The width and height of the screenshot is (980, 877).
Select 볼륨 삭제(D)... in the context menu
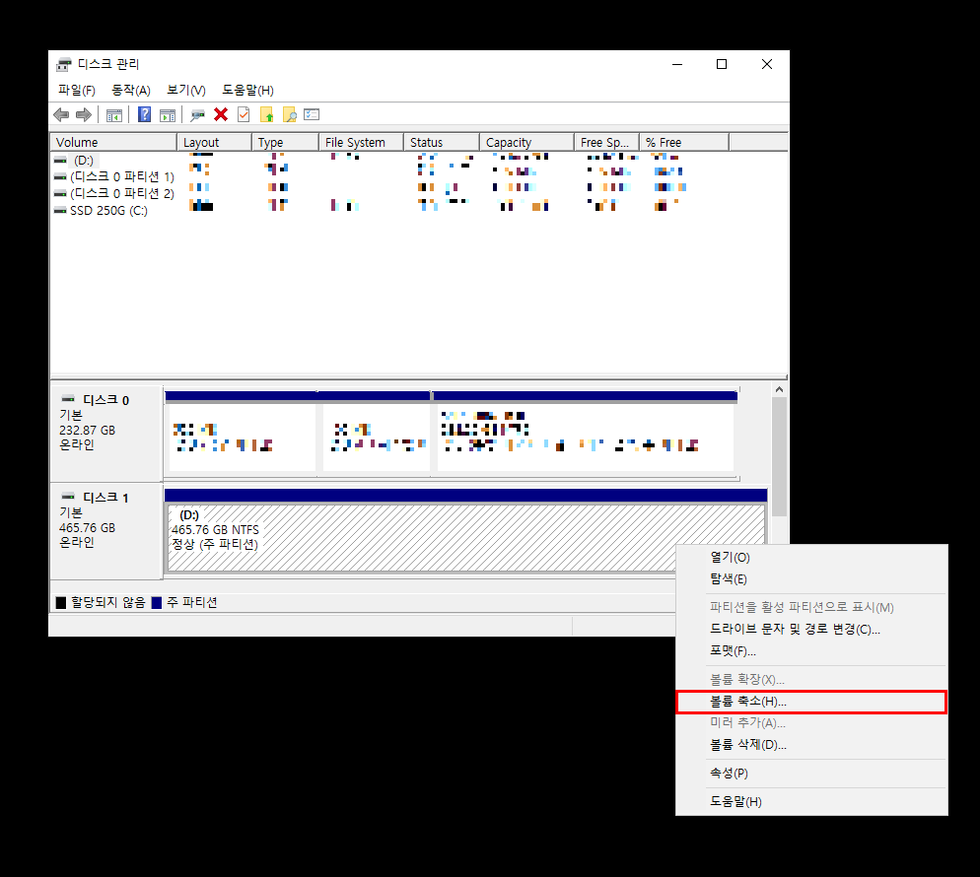(x=811, y=745)
